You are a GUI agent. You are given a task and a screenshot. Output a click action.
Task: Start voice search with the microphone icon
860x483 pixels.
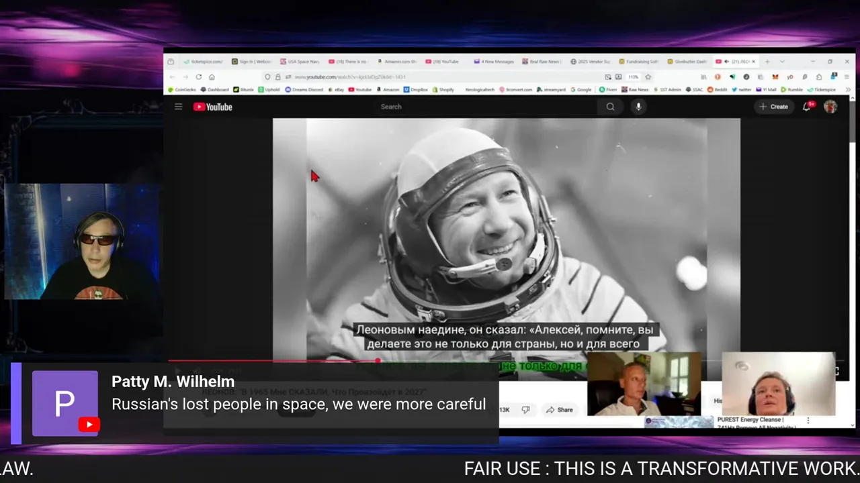click(638, 107)
